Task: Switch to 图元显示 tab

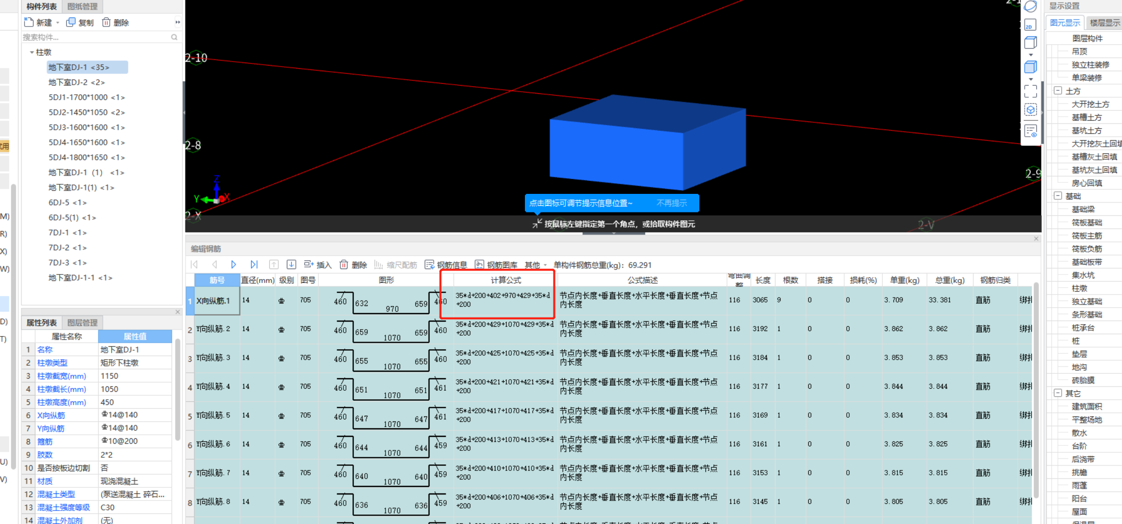Action: coord(1065,23)
